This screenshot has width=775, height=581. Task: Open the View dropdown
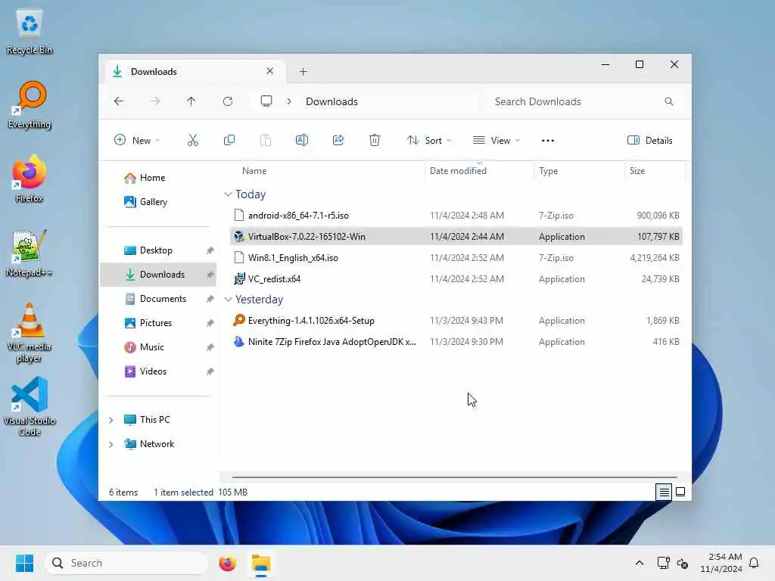[x=496, y=140]
